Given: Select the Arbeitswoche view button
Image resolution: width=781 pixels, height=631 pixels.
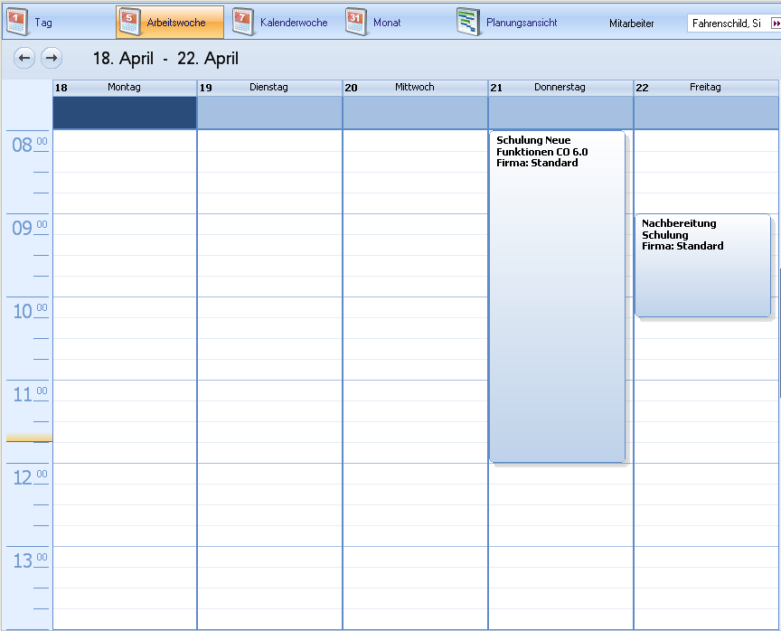Looking at the screenshot, I should pyautogui.click(x=170, y=22).
